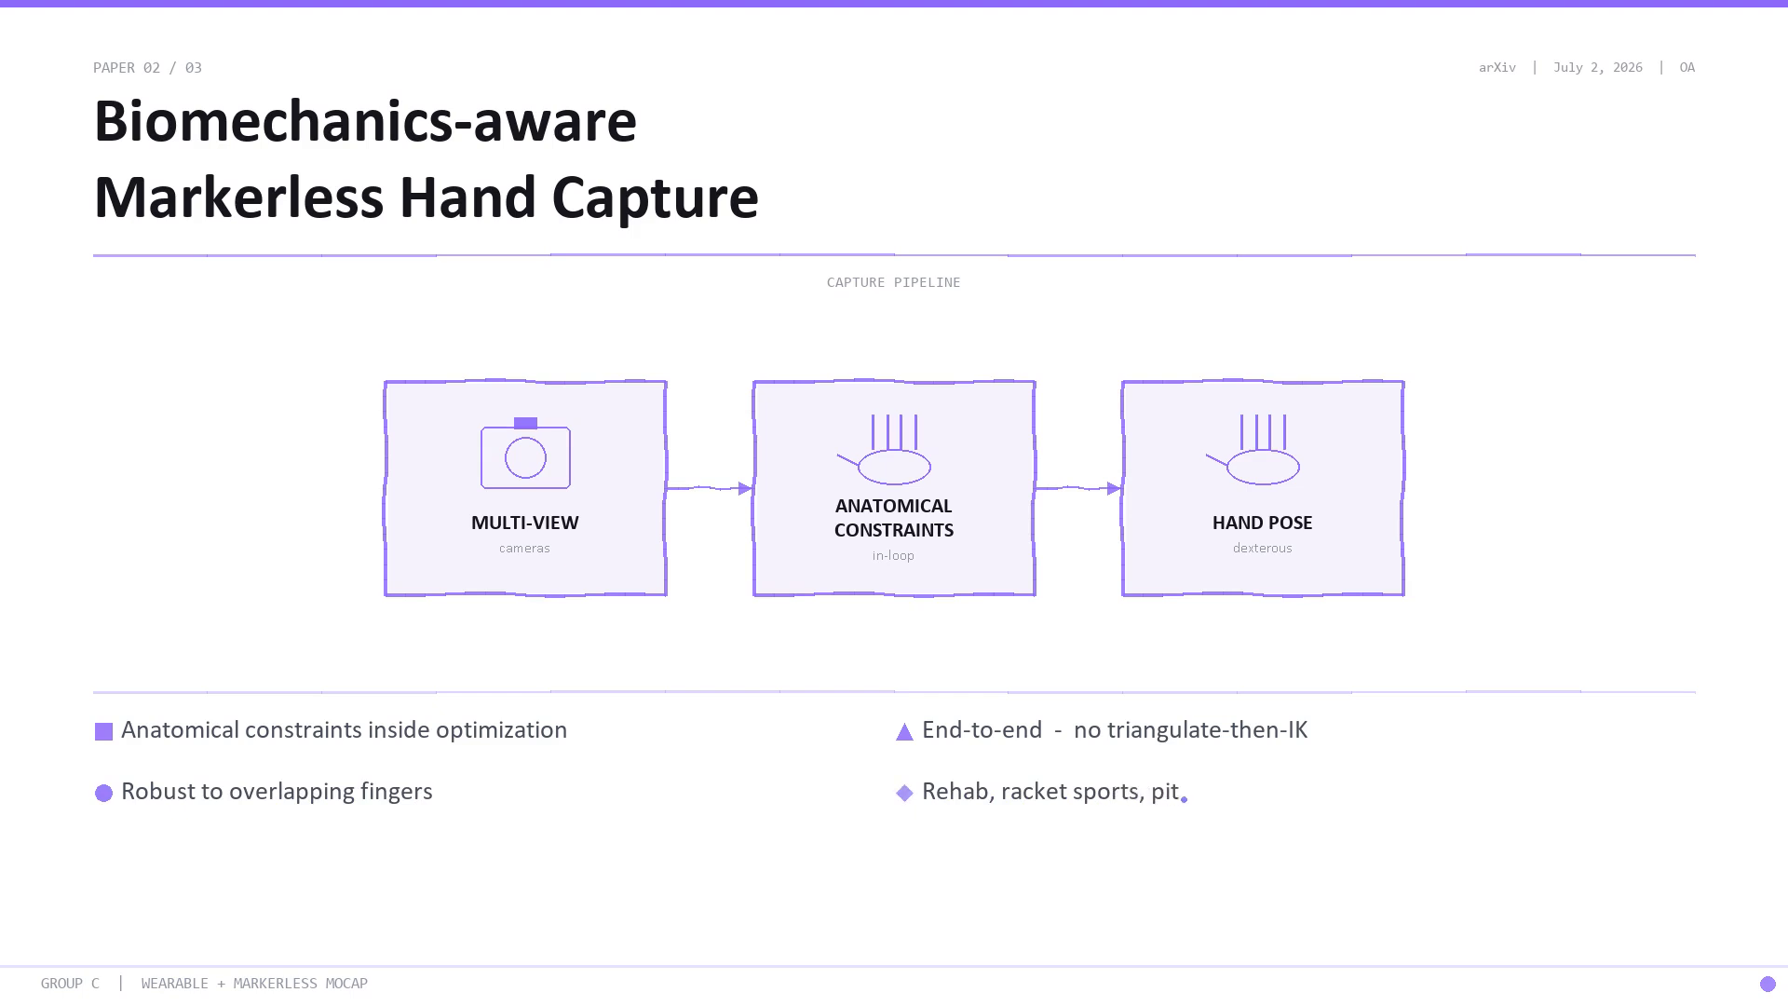The height and width of the screenshot is (1006, 1788).
Task: Click GROUP C in the footer
Action: 70,984
